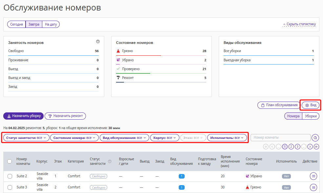
Task: Toggle the select-all checkbox in table header
Action: [x=10, y=161]
